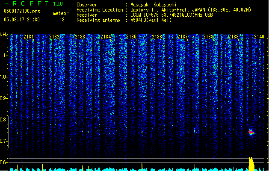This screenshot has height=171, width=269.
Task: Click the tall yellow power peak at bottom right
Action: (251, 164)
